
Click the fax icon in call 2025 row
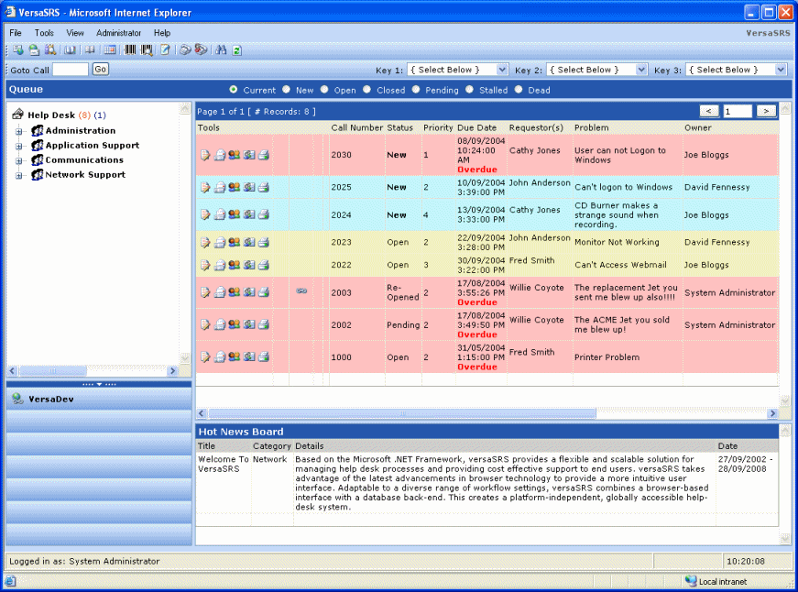219,187
